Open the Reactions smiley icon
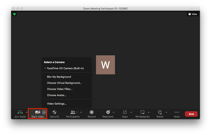Viewport: 211px width, 135px height. [x=108, y=112]
